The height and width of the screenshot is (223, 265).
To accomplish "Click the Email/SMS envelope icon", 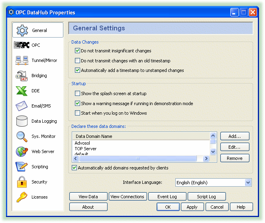I will click(22, 106).
